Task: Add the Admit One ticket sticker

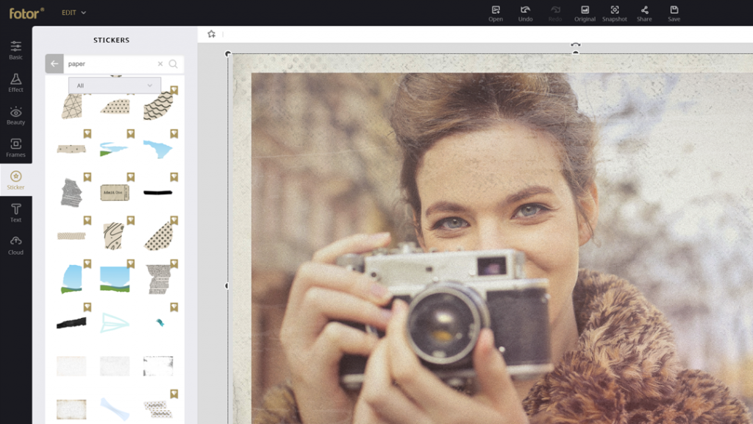Action: coord(115,192)
